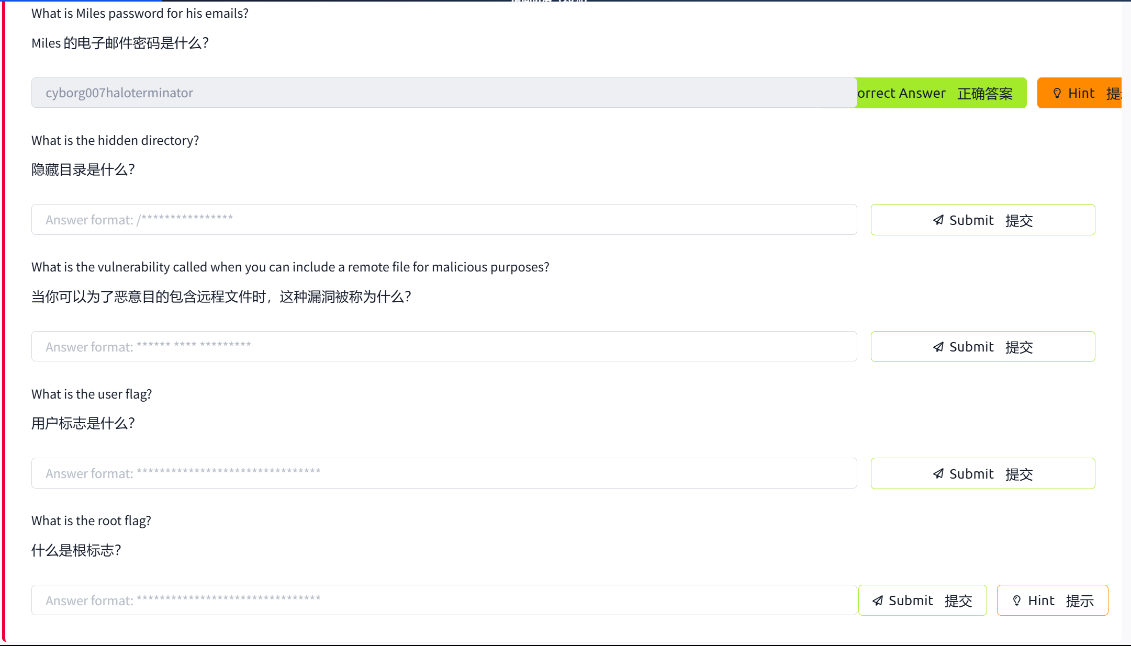Image resolution: width=1131 pixels, height=646 pixels.
Task: Click paper plane icon on vulnerability Submit
Action: (938, 347)
